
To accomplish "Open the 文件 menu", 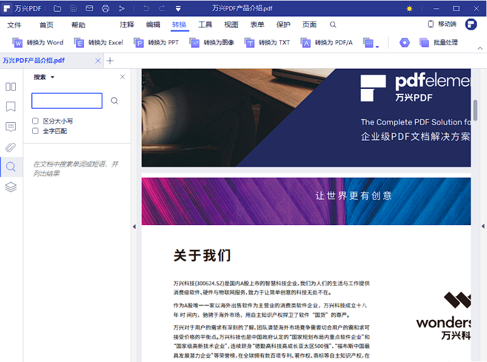I will (14, 25).
